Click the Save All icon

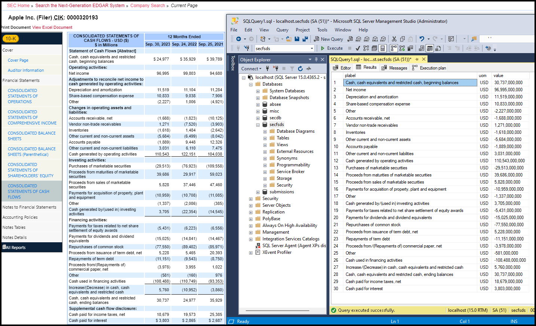click(x=305, y=39)
